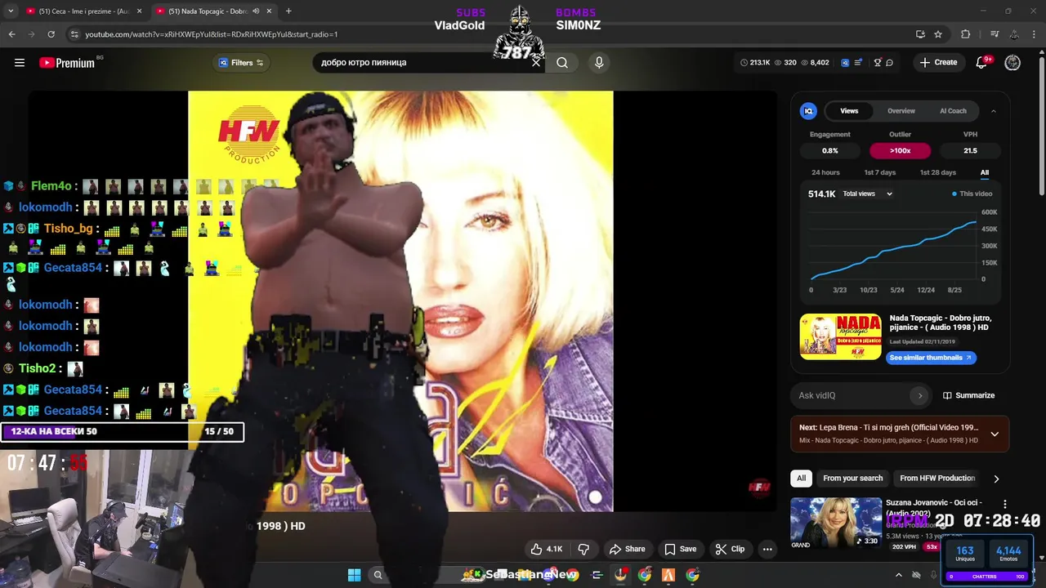Switch to vidIQ Views tab
This screenshot has width=1046, height=588.
849,111
